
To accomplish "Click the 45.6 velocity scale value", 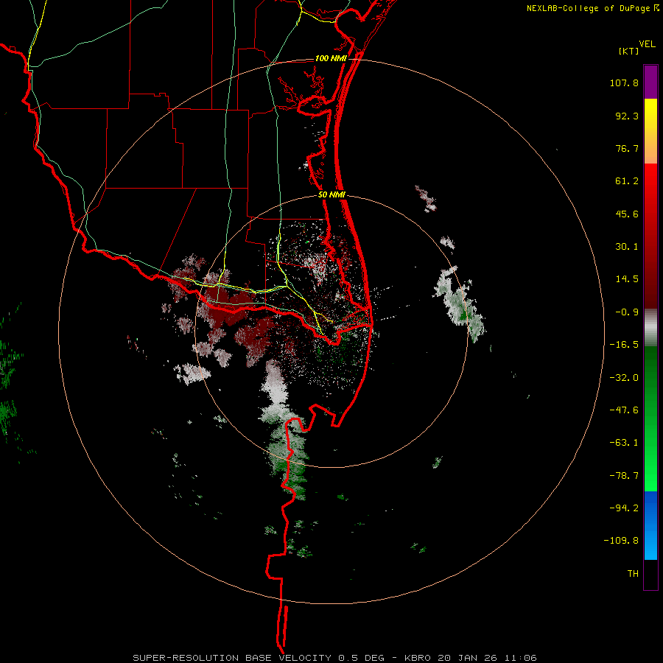I will pyautogui.click(x=627, y=214).
